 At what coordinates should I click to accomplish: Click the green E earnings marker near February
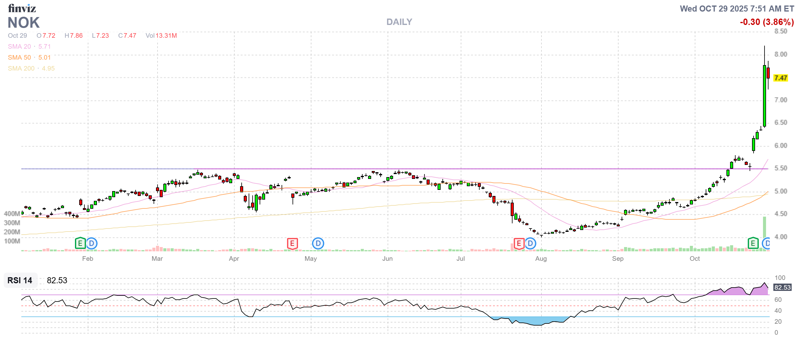tap(80, 244)
